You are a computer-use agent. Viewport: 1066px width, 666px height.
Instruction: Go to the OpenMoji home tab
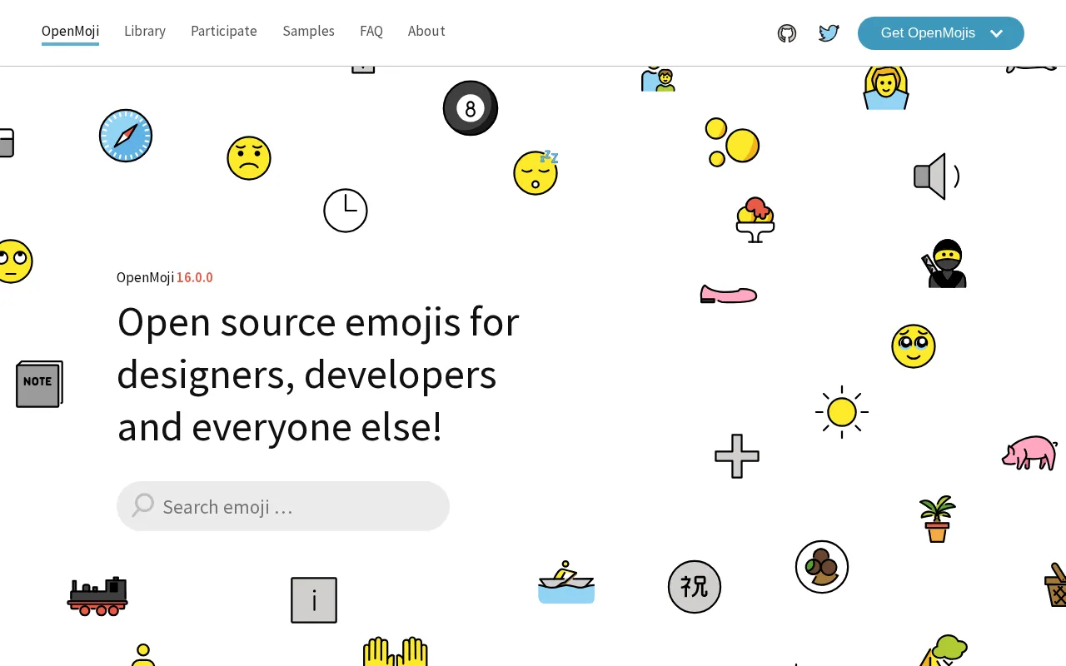coord(70,32)
